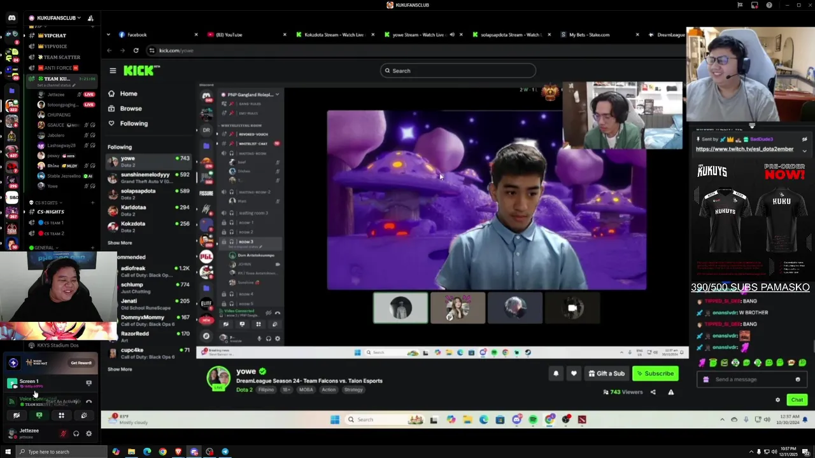Image resolution: width=815 pixels, height=458 pixels.
Task: Open Kick Following page
Action: [x=134, y=123]
